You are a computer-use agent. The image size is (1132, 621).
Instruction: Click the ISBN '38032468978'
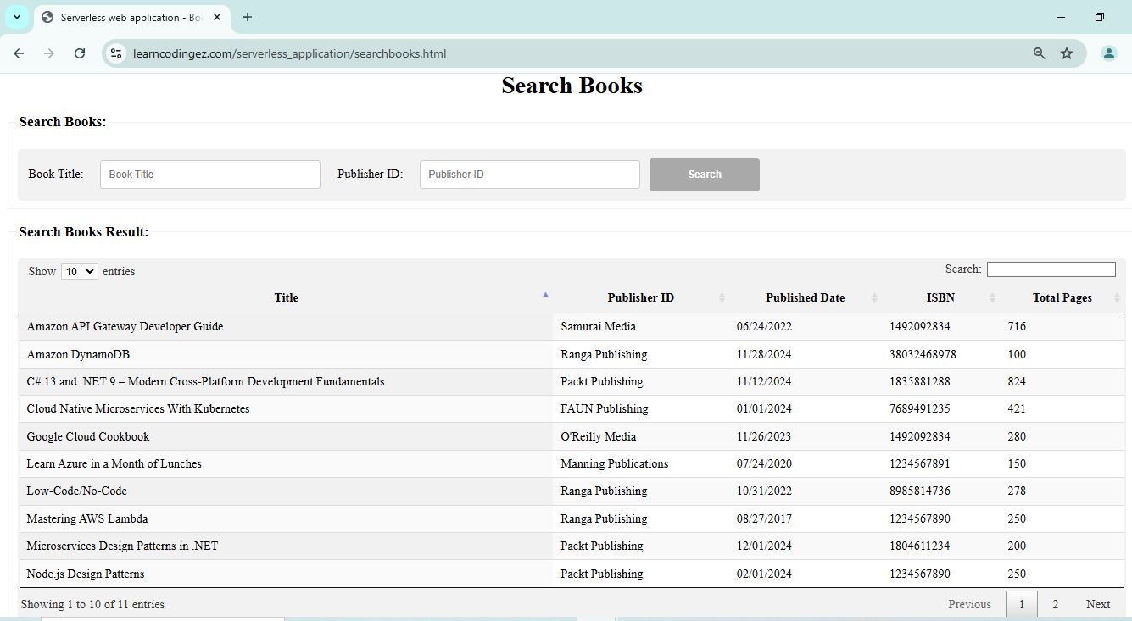pos(923,354)
